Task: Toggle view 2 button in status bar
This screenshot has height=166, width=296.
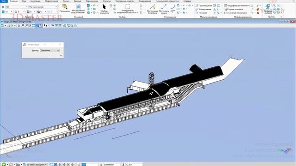Action: [58, 165]
